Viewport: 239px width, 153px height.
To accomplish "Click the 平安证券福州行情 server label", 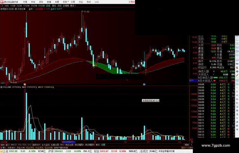I will point(166,151).
